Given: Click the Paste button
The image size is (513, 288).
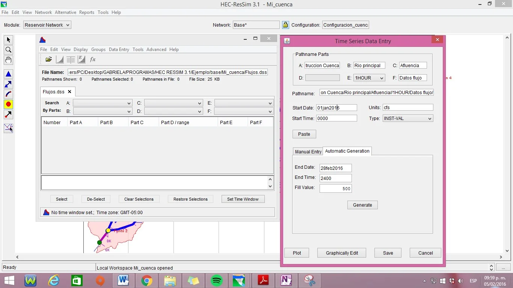Looking at the screenshot, I should click(x=304, y=134).
